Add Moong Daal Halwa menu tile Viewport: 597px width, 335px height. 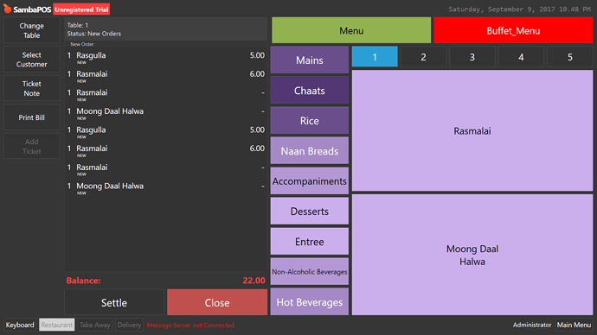point(472,255)
